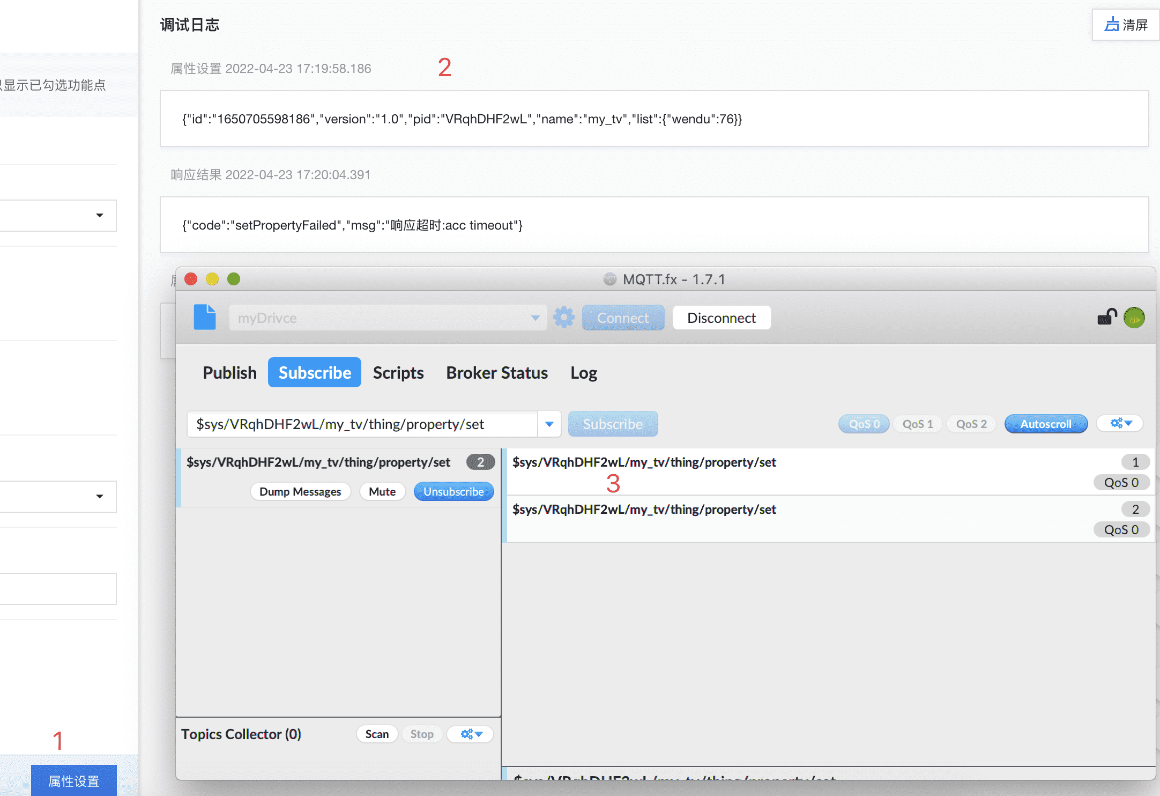Select QoS 1 for subscription
The width and height of the screenshot is (1160, 796).
pyautogui.click(x=918, y=424)
